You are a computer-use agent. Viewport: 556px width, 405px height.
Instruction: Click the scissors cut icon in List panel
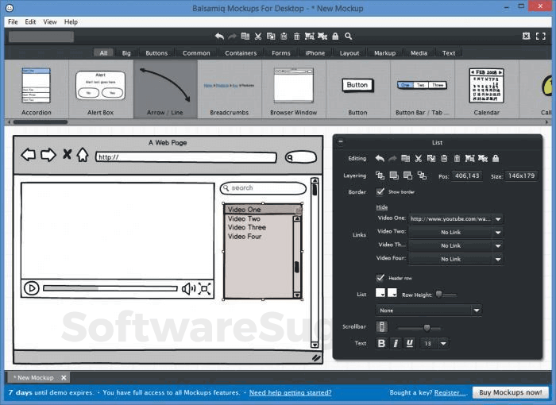pyautogui.click(x=419, y=159)
